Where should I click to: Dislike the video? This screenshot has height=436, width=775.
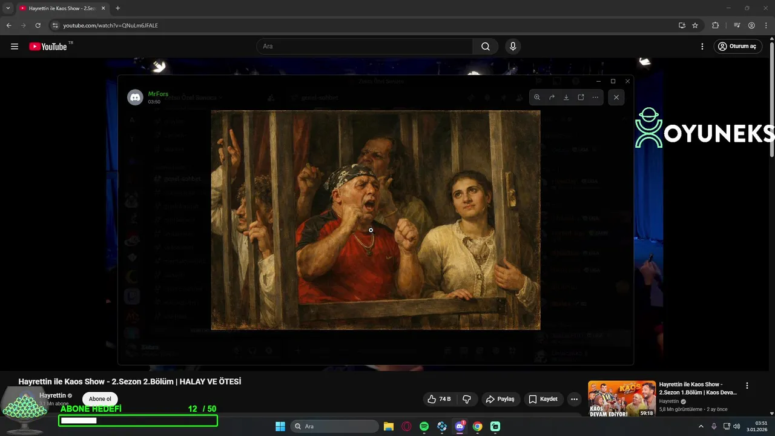tap(467, 399)
